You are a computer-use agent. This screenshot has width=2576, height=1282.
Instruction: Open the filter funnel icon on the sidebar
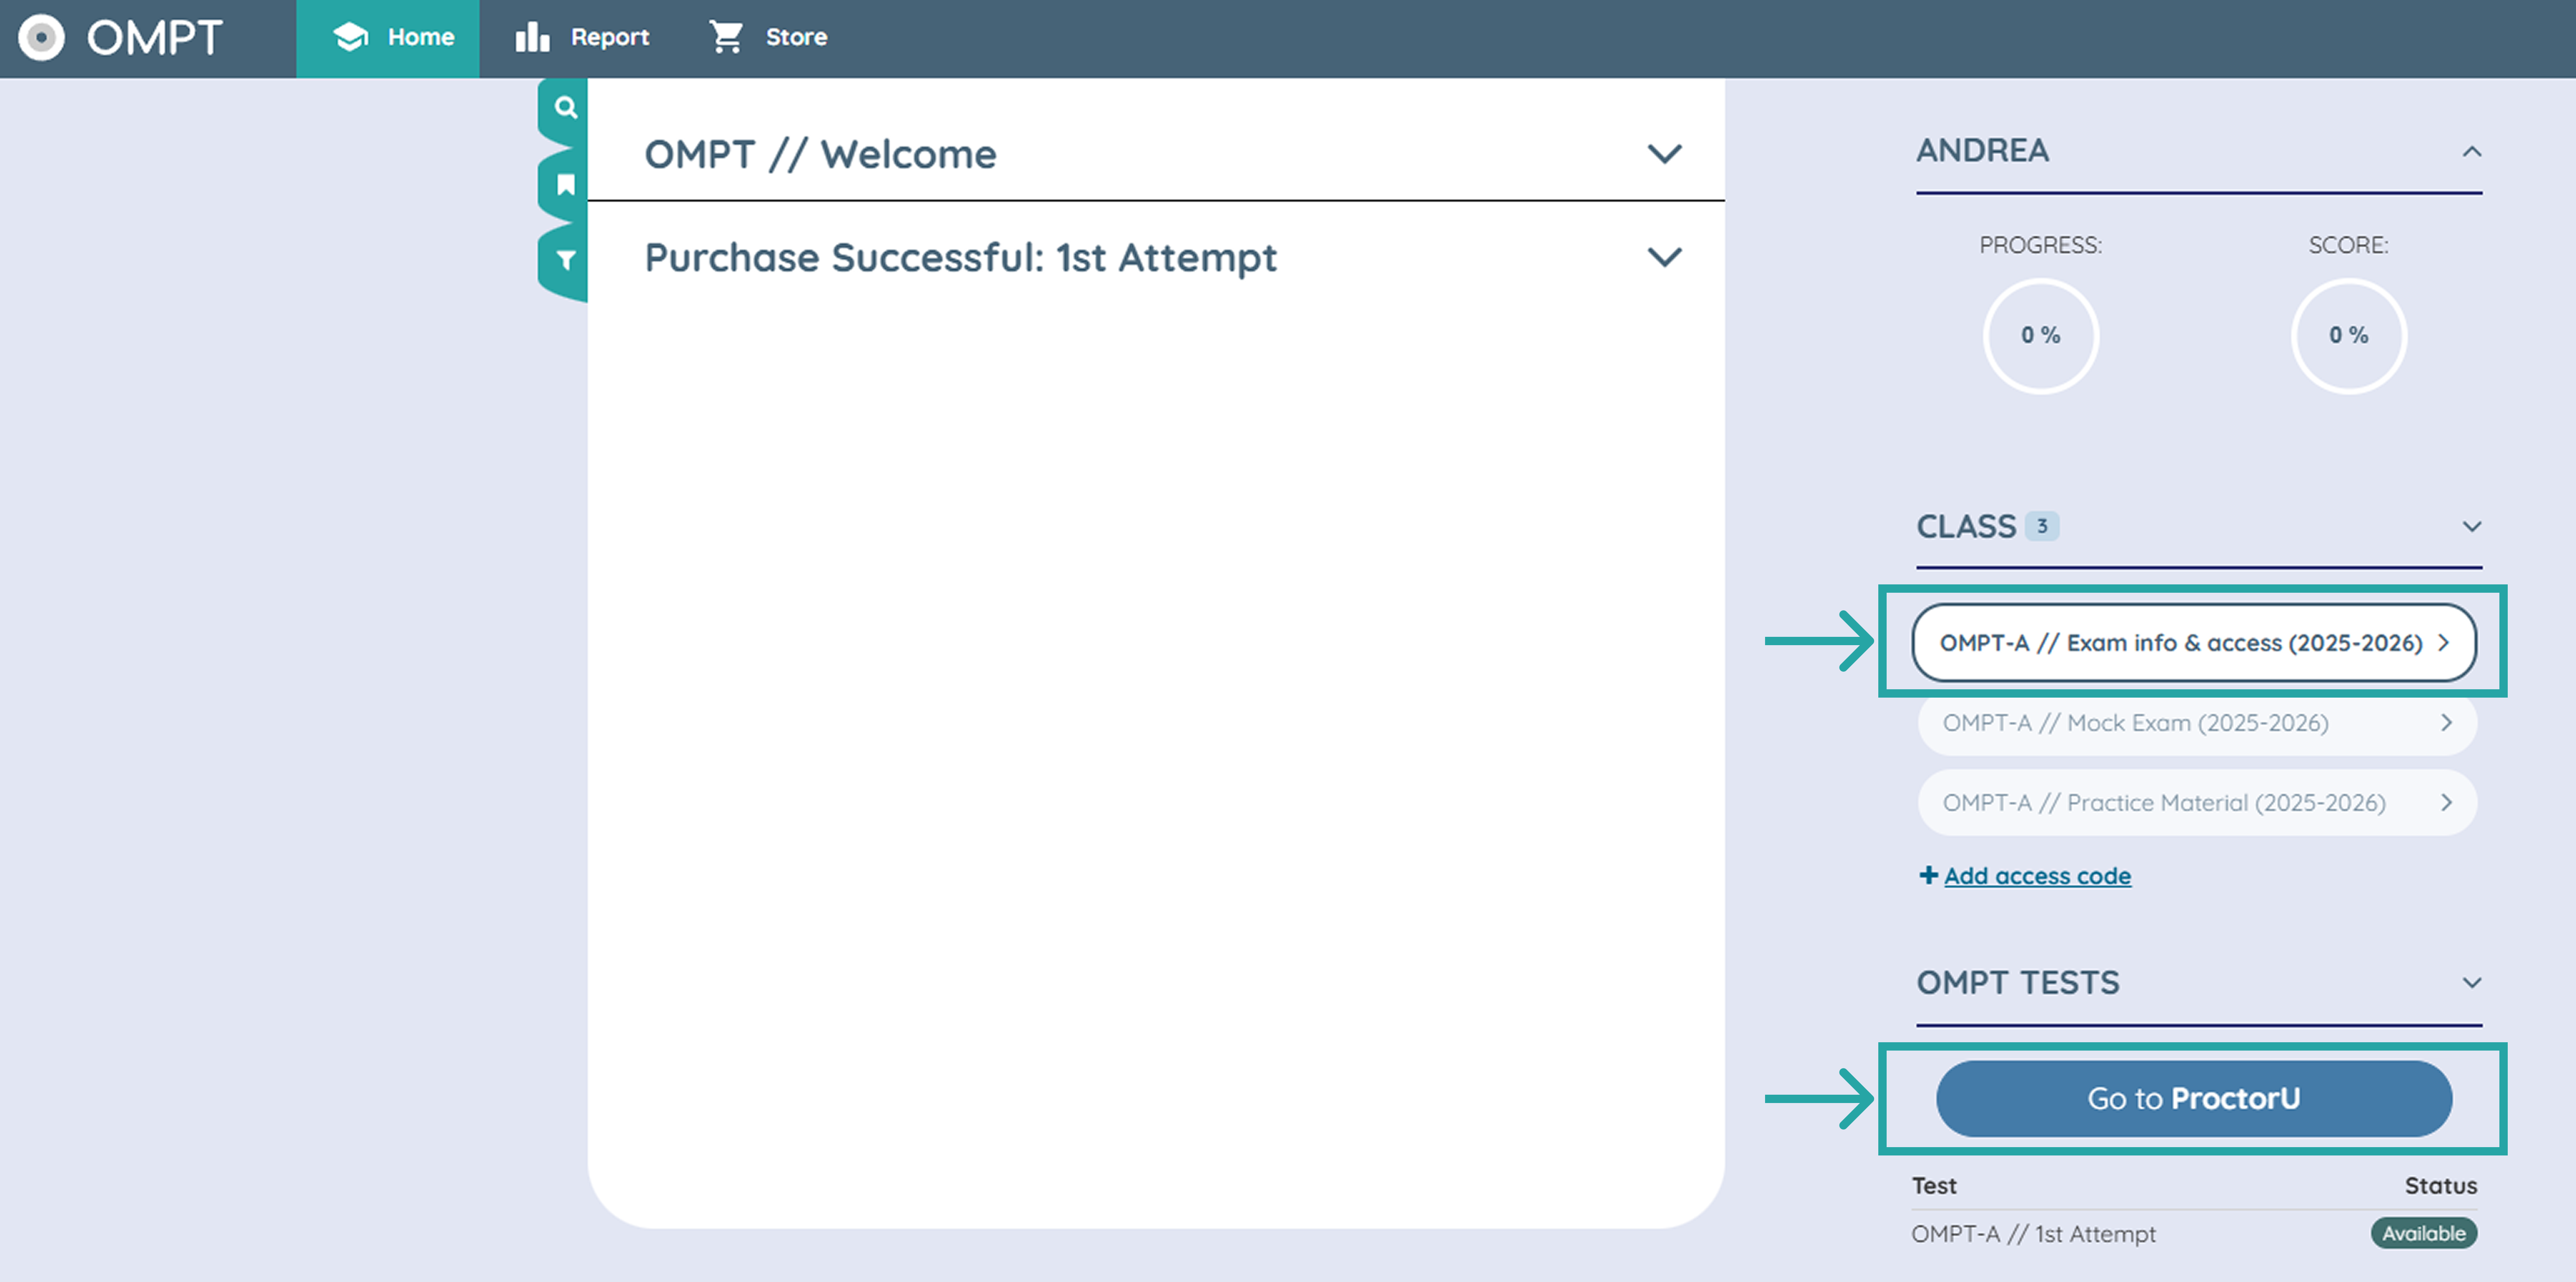(565, 258)
